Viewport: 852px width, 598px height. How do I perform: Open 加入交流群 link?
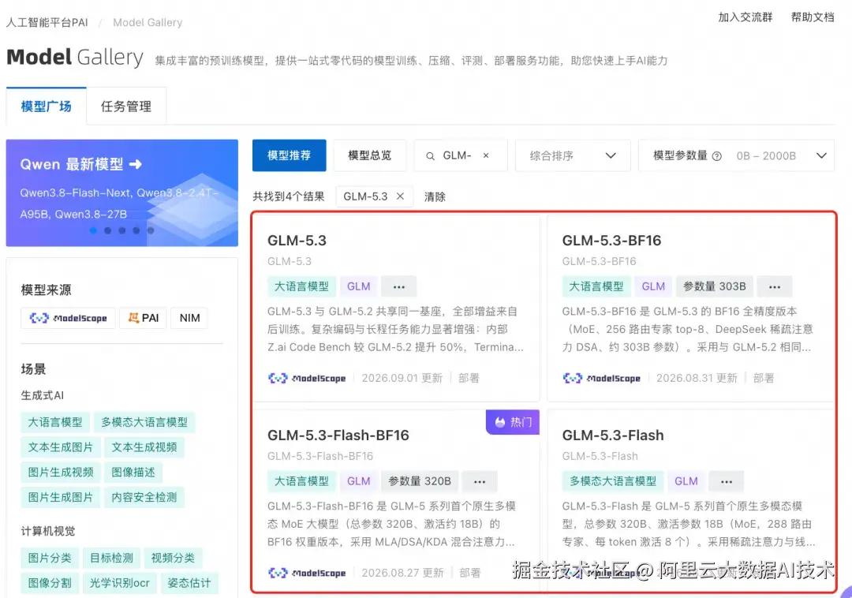(745, 17)
